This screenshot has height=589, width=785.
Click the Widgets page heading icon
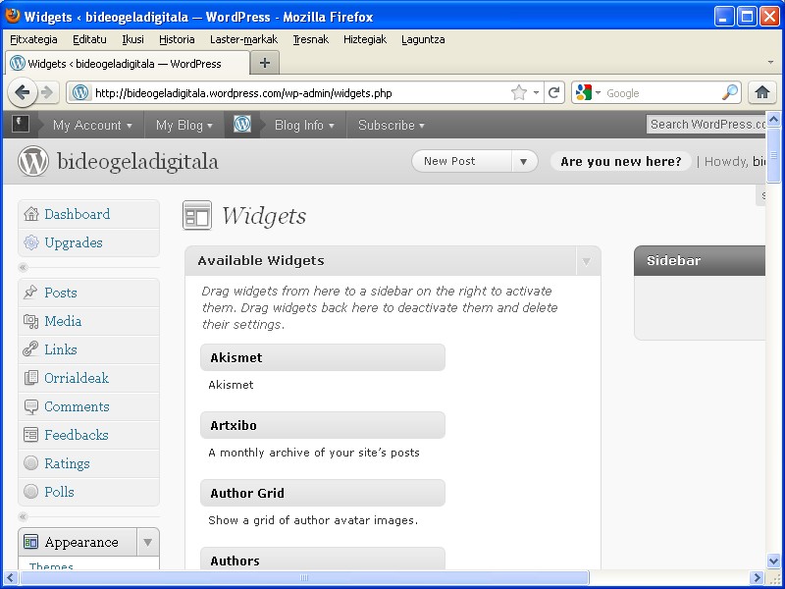pos(197,215)
